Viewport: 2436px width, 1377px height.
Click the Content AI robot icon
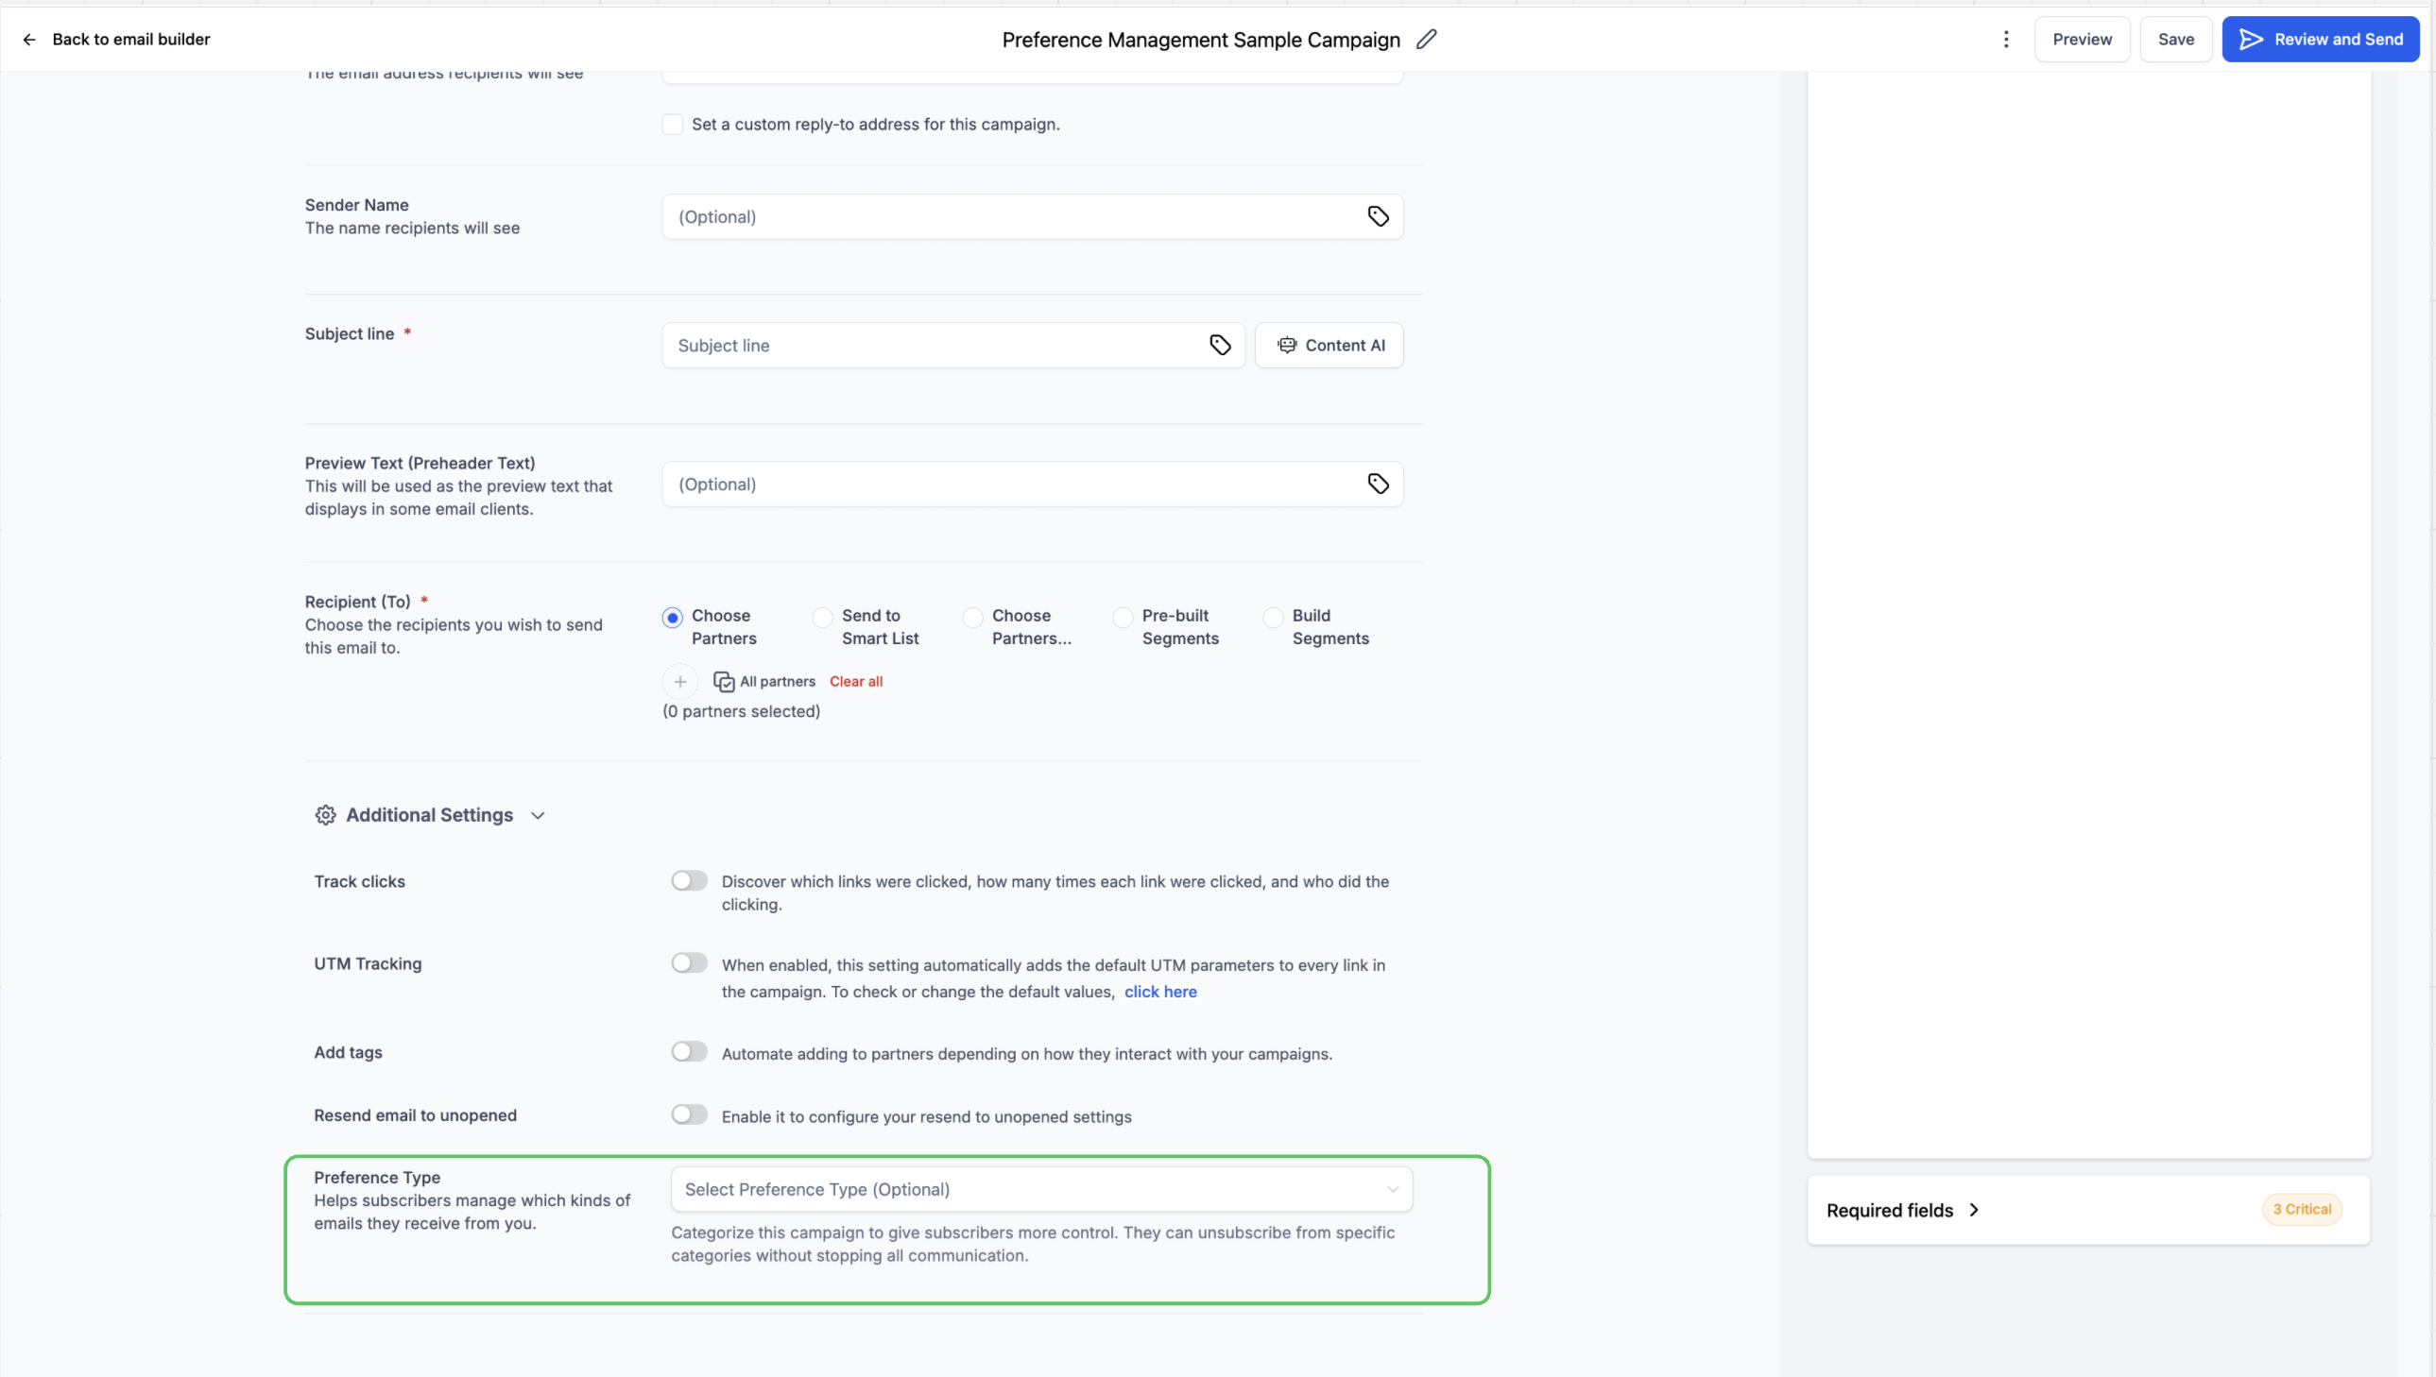point(1287,346)
